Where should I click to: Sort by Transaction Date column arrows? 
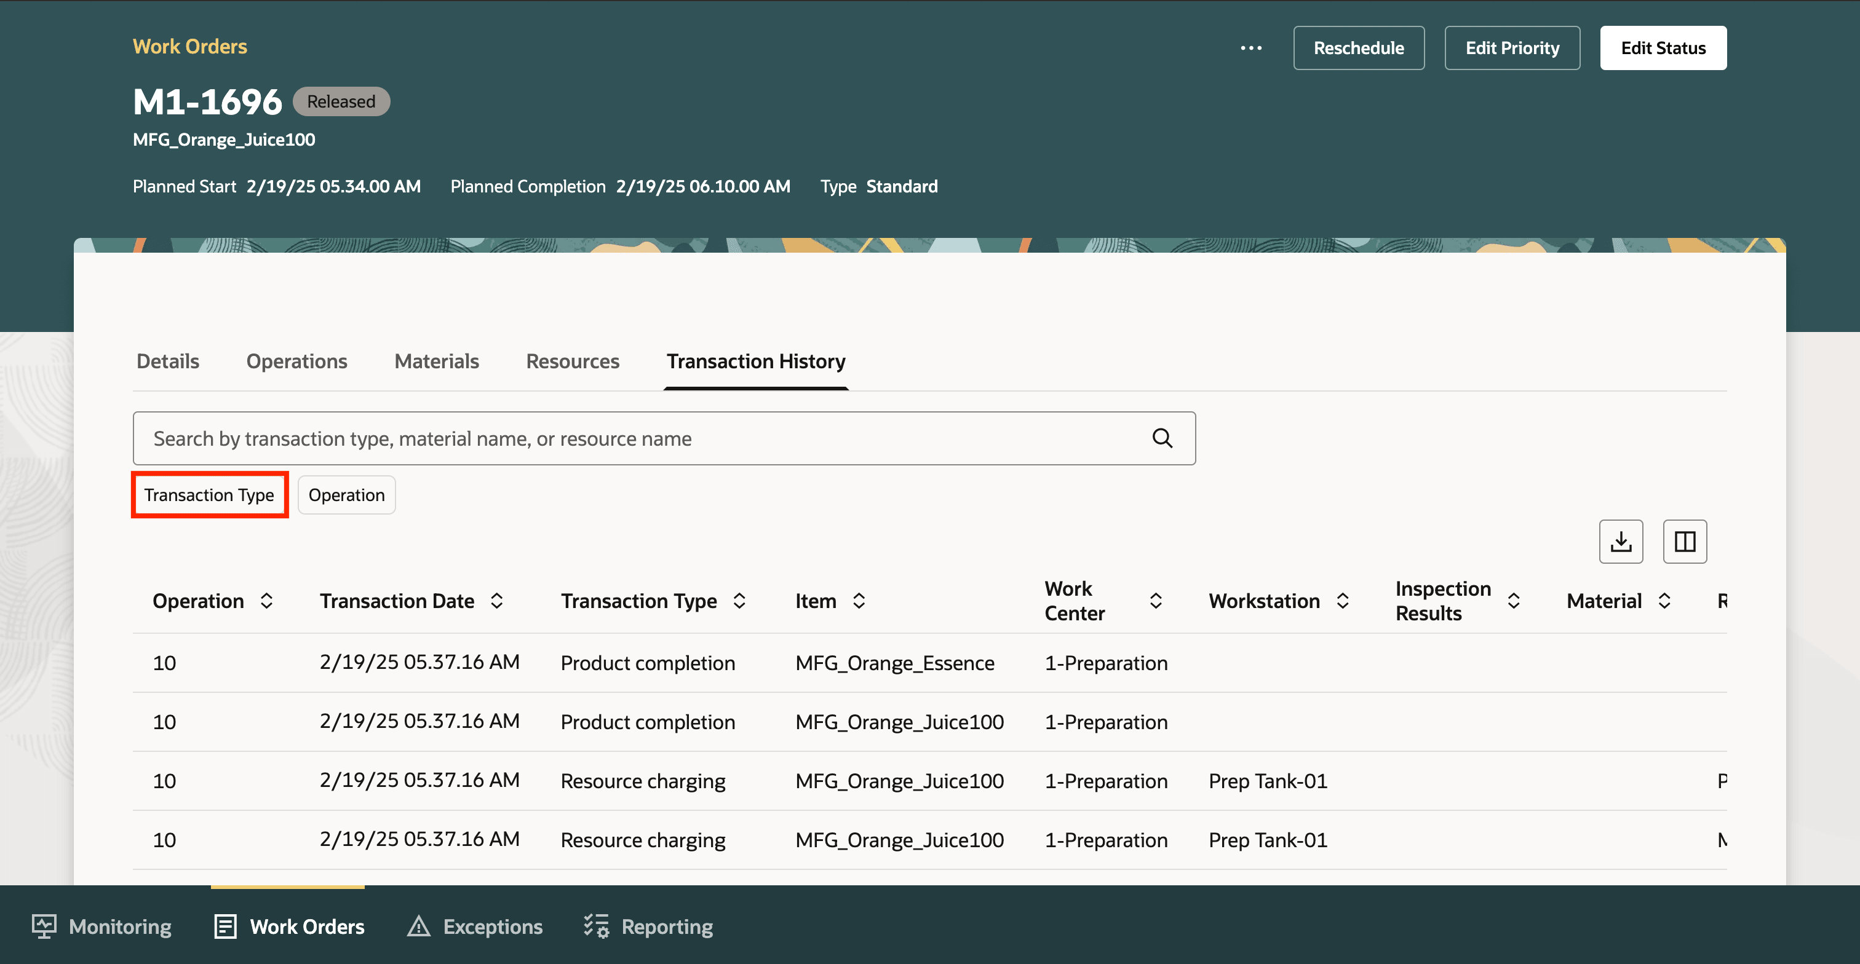(x=497, y=600)
